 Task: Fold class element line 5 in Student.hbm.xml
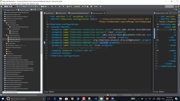click(x=158, y=27)
